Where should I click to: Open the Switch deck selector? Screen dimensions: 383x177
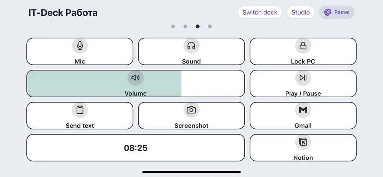pos(260,12)
